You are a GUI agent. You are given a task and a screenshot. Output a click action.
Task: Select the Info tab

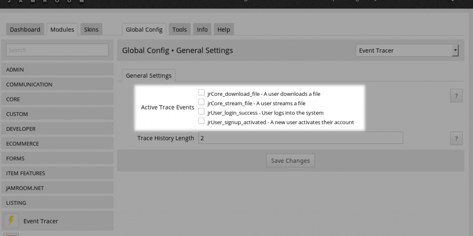click(x=202, y=29)
